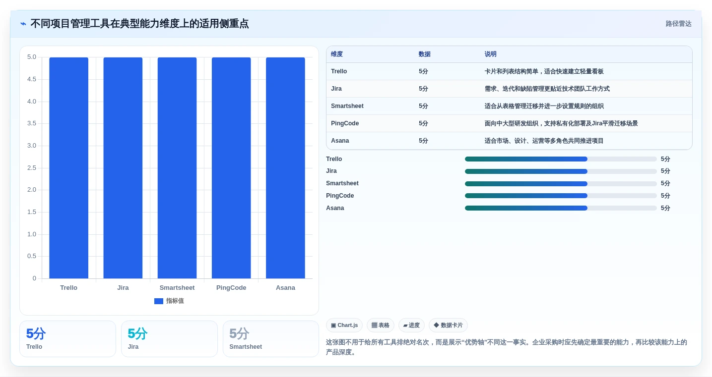The width and height of the screenshot is (712, 377).
Task: Click the Jira bar in the chart
Action: [123, 168]
